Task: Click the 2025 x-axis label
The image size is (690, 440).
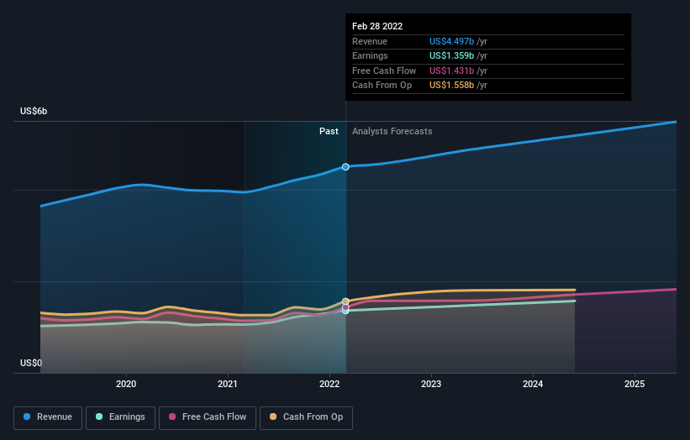Action: click(635, 385)
